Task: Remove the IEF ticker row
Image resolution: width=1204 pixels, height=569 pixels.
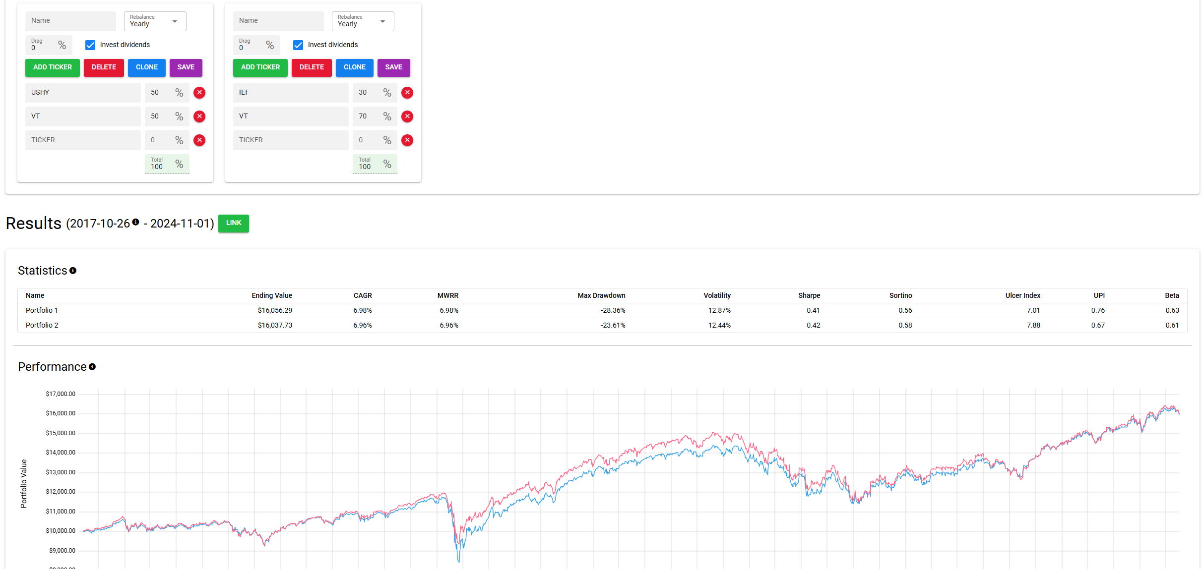Action: click(x=407, y=93)
